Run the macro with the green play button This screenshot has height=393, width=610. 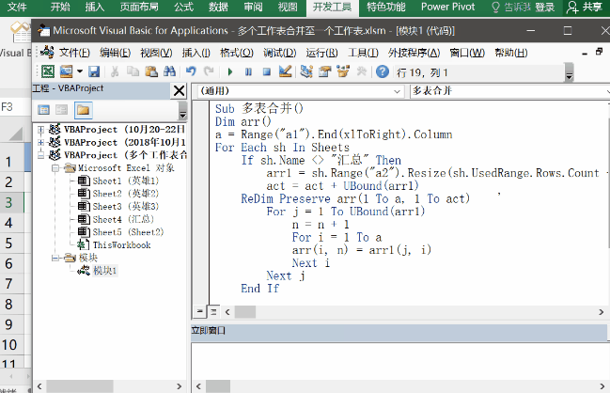230,72
